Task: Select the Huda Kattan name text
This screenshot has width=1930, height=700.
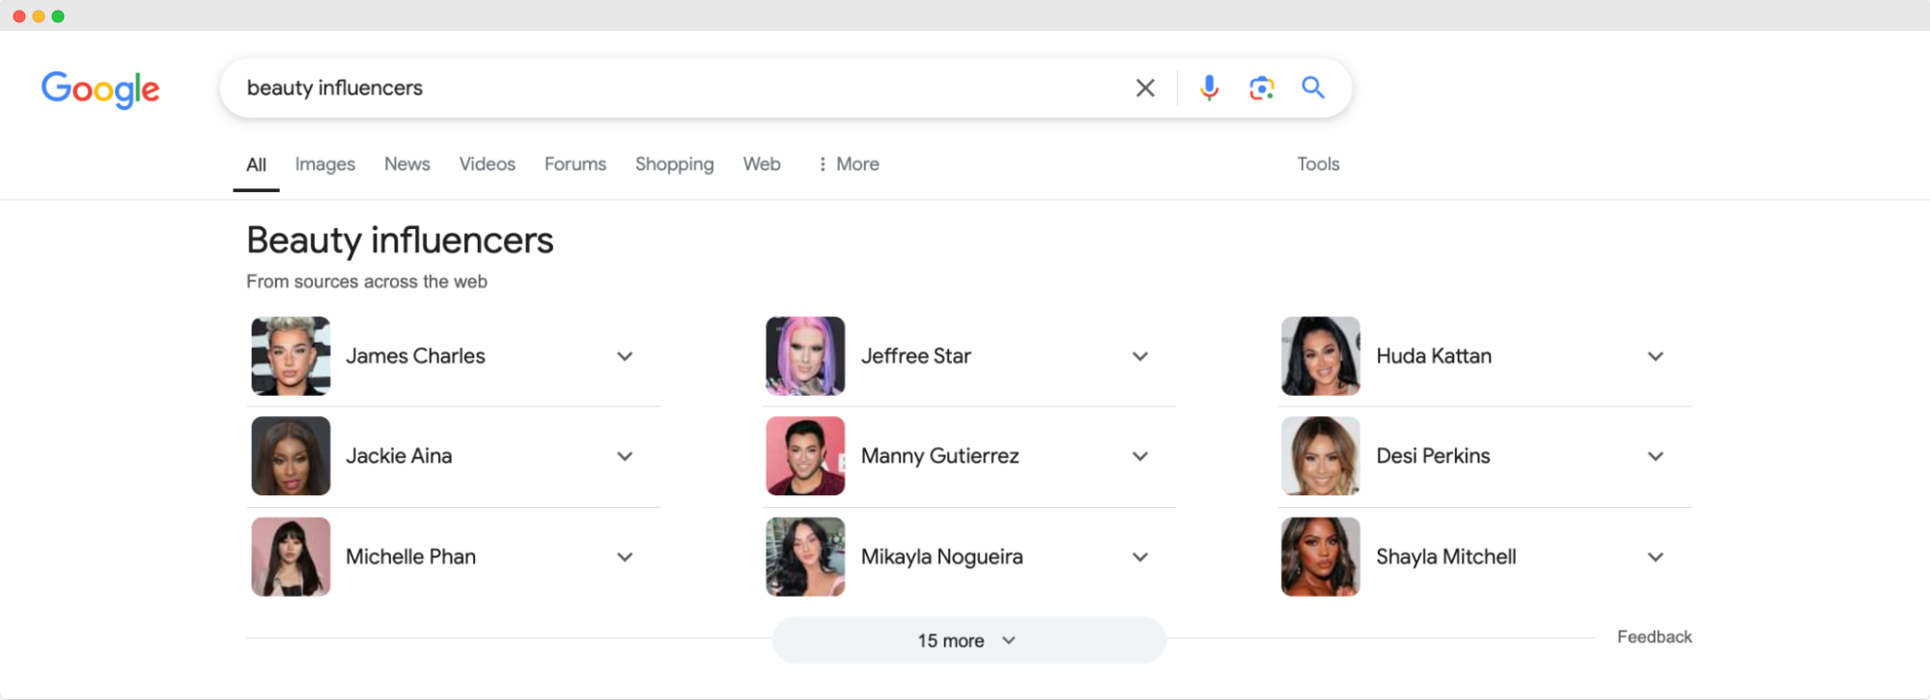Action: 1434,356
